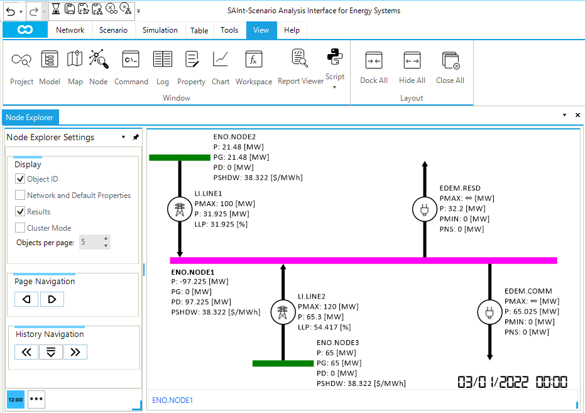Select the LI.LINE1 transmission tower symbol
The image size is (585, 413).
(180, 209)
